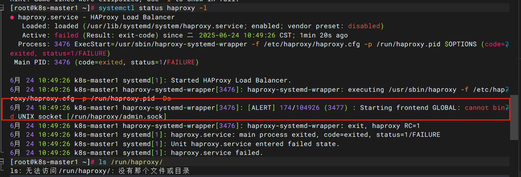
Task: Click 'Starting frontend GLOBAL:' text
Action: click(410, 107)
